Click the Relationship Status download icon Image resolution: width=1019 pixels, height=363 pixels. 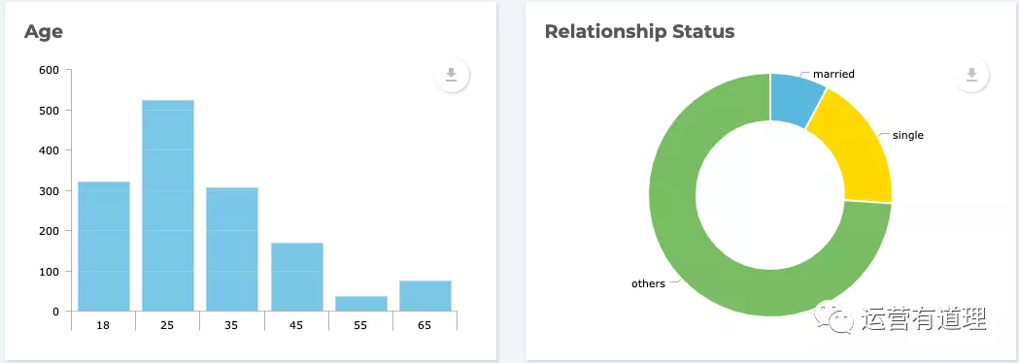pyautogui.click(x=971, y=76)
